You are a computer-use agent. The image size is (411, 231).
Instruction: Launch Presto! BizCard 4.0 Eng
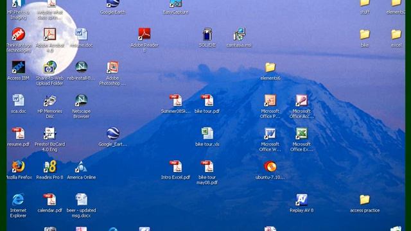point(50,133)
